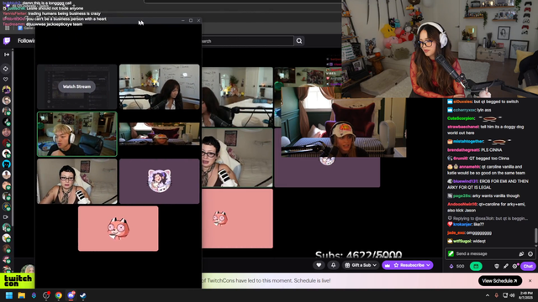Screen dimensions: 538x302
Task: Click first followed channel avatar in sidebar
Action: pos(6,90)
